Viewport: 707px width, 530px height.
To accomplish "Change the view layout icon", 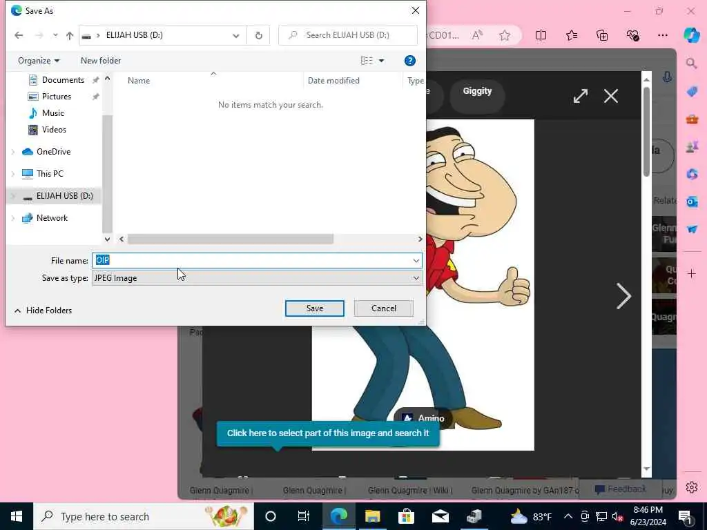I will click(x=367, y=61).
